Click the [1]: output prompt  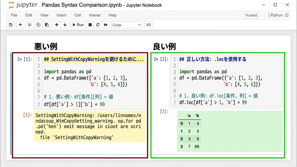(x=27, y=115)
